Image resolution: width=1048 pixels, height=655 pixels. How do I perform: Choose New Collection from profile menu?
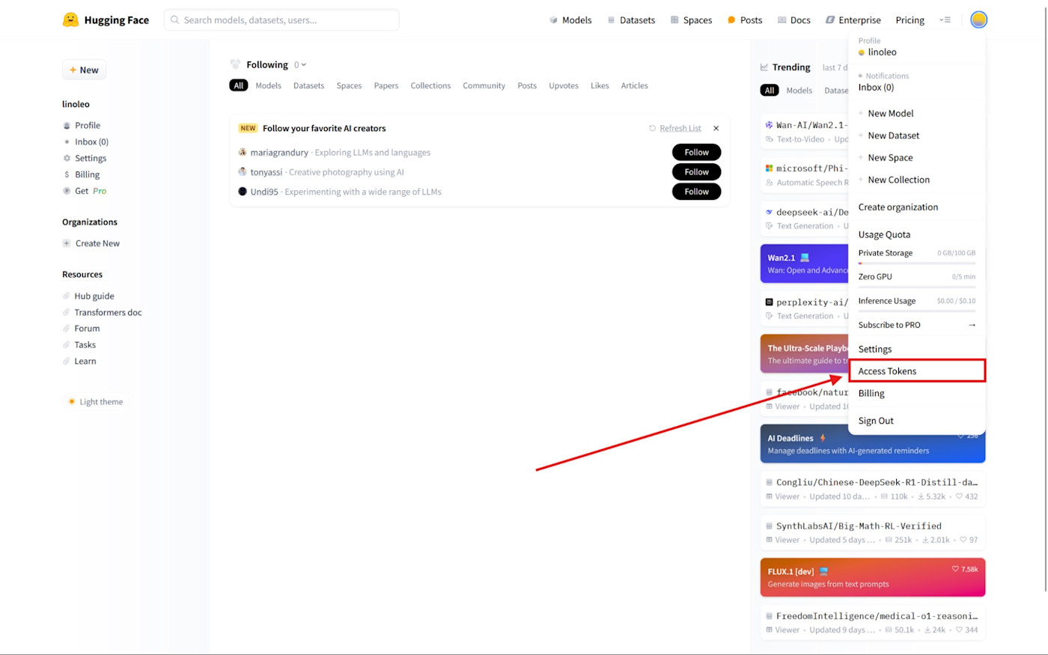917,180
